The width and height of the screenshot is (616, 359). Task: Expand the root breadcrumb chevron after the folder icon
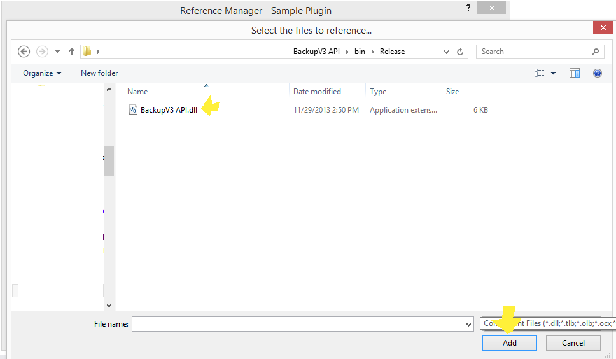(98, 52)
